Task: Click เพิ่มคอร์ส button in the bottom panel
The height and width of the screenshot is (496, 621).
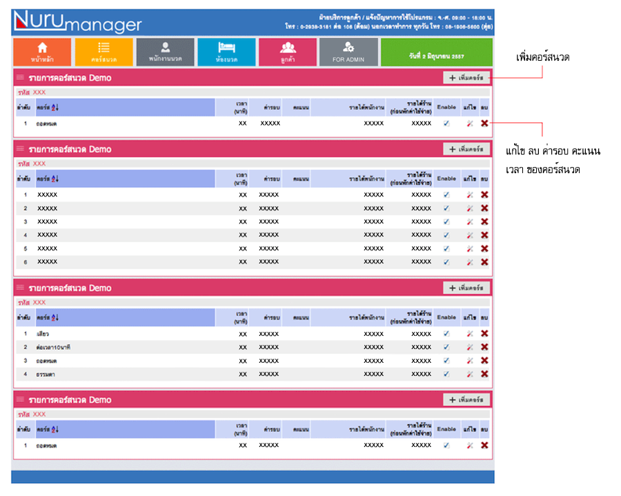Action: (x=466, y=400)
